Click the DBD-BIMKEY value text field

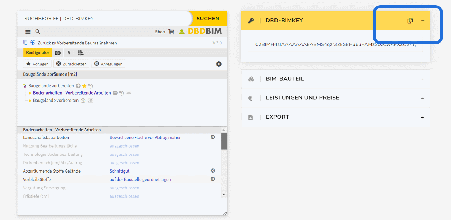coord(335,44)
